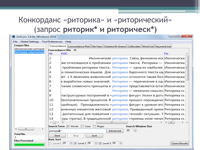Click the Start button
200x150 pixels.
coord(57,135)
